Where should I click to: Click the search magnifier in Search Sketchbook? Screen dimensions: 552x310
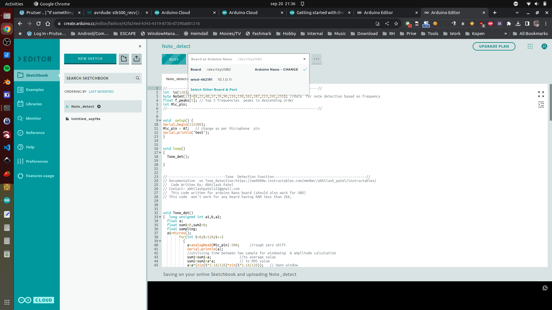pos(138,78)
